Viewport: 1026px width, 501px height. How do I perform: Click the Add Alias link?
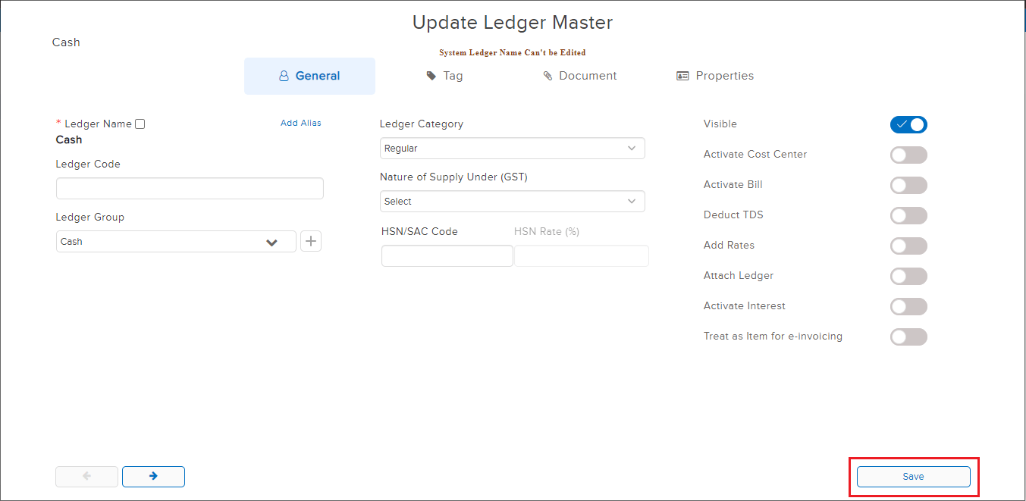pyautogui.click(x=301, y=122)
